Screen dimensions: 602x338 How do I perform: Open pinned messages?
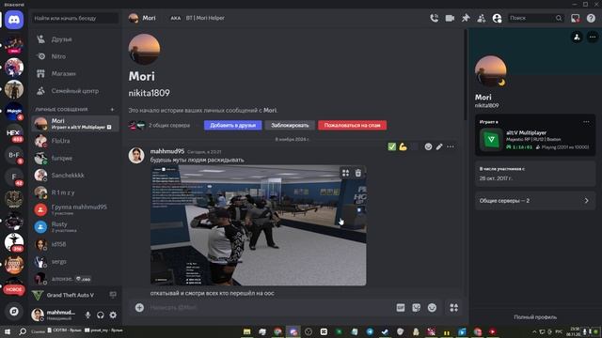click(x=466, y=18)
